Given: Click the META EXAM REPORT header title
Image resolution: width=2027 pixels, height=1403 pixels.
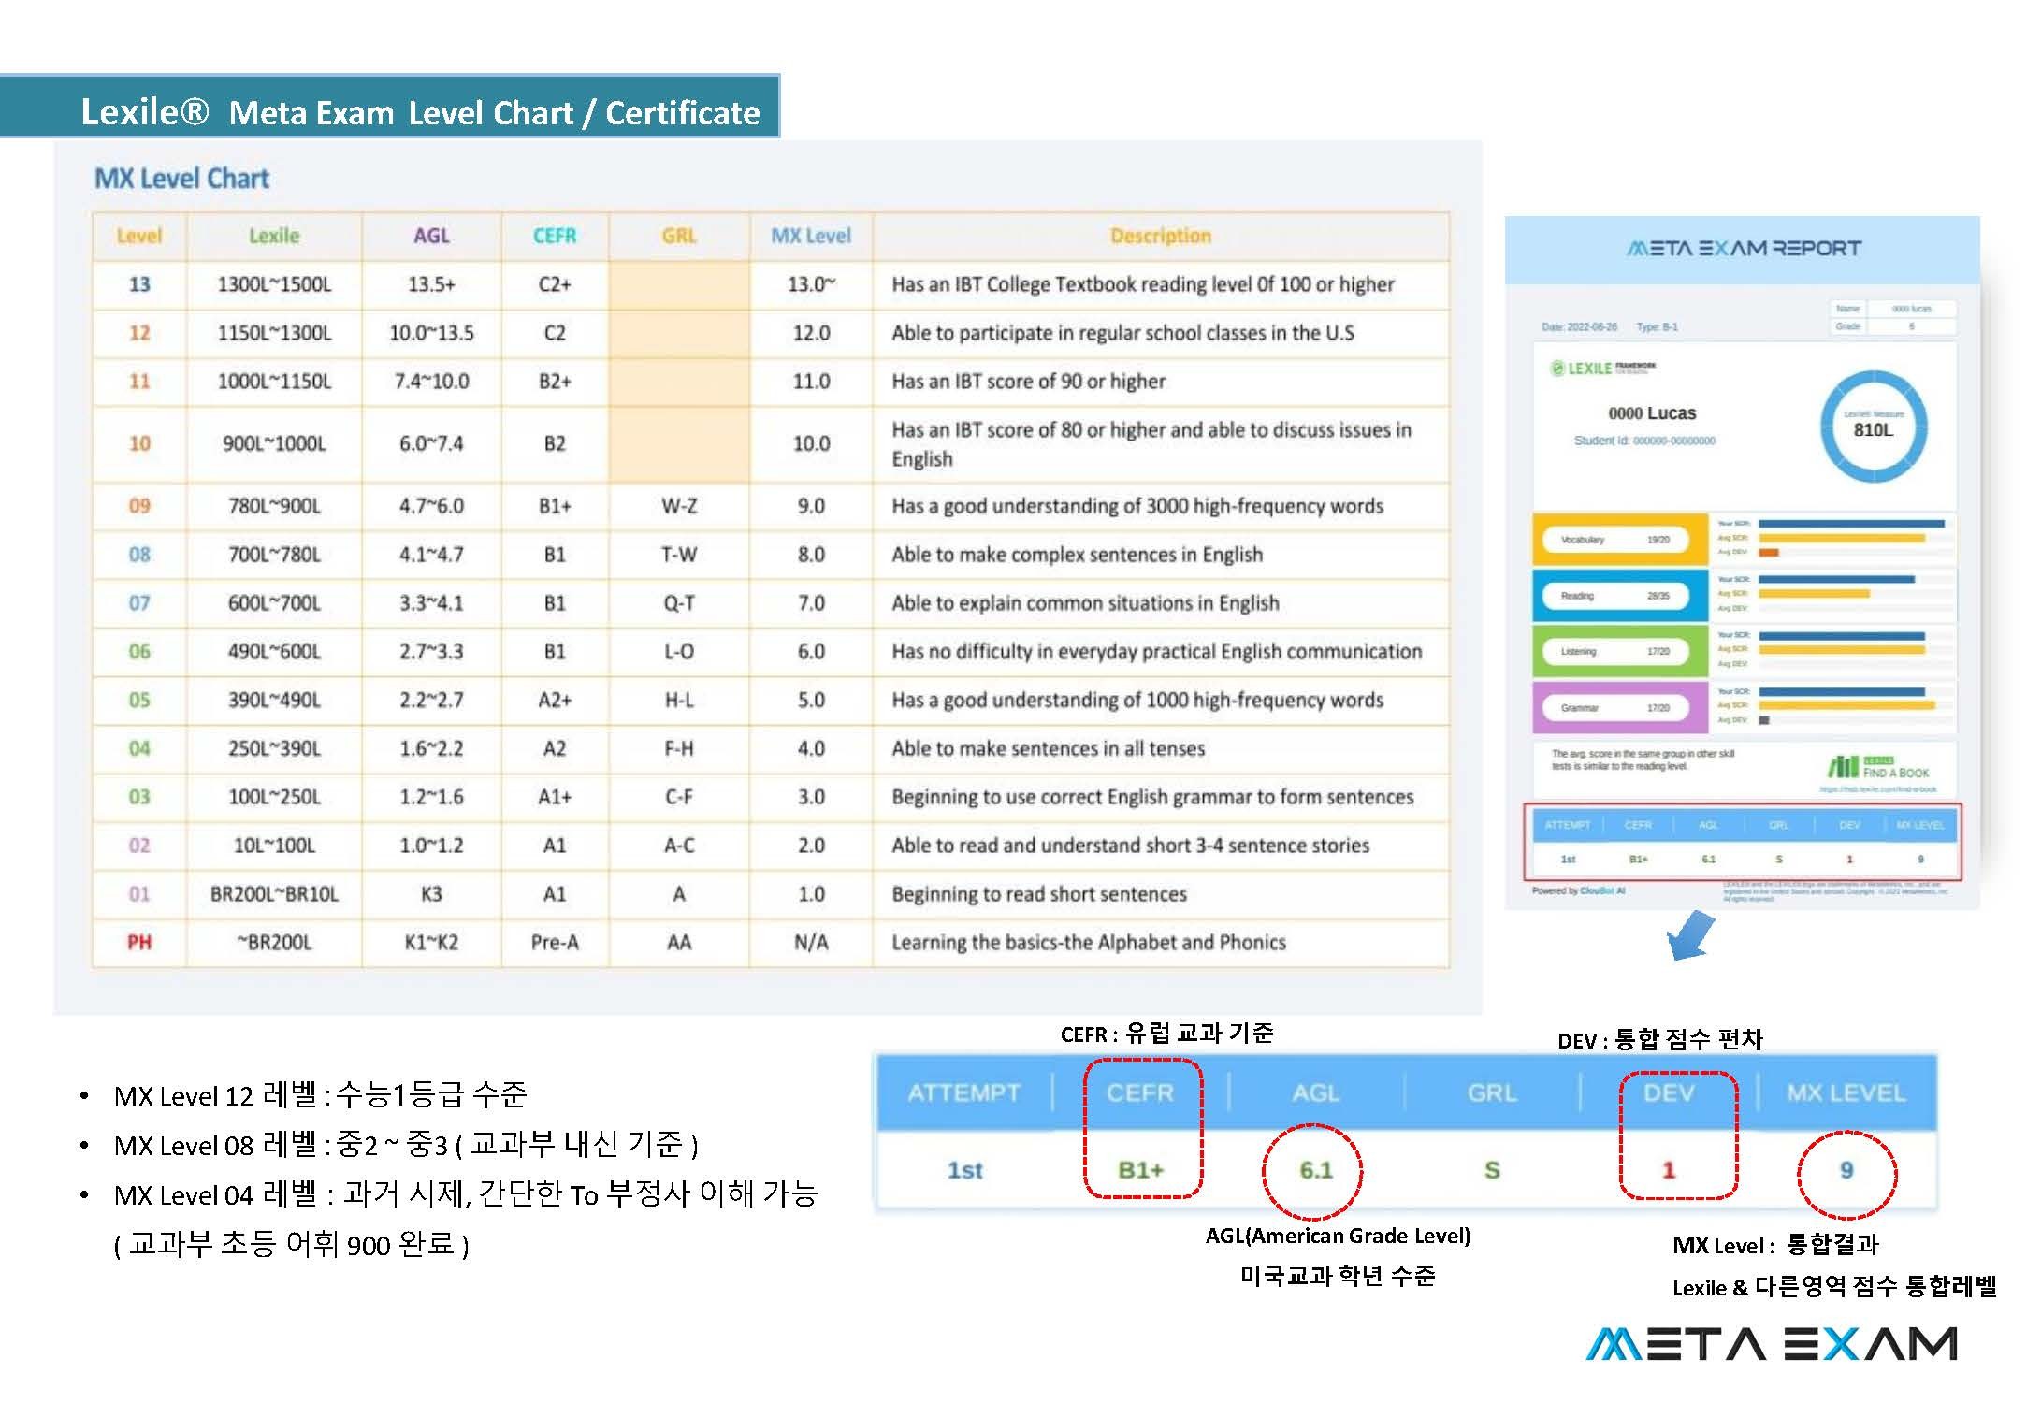Looking at the screenshot, I should point(1744,248).
